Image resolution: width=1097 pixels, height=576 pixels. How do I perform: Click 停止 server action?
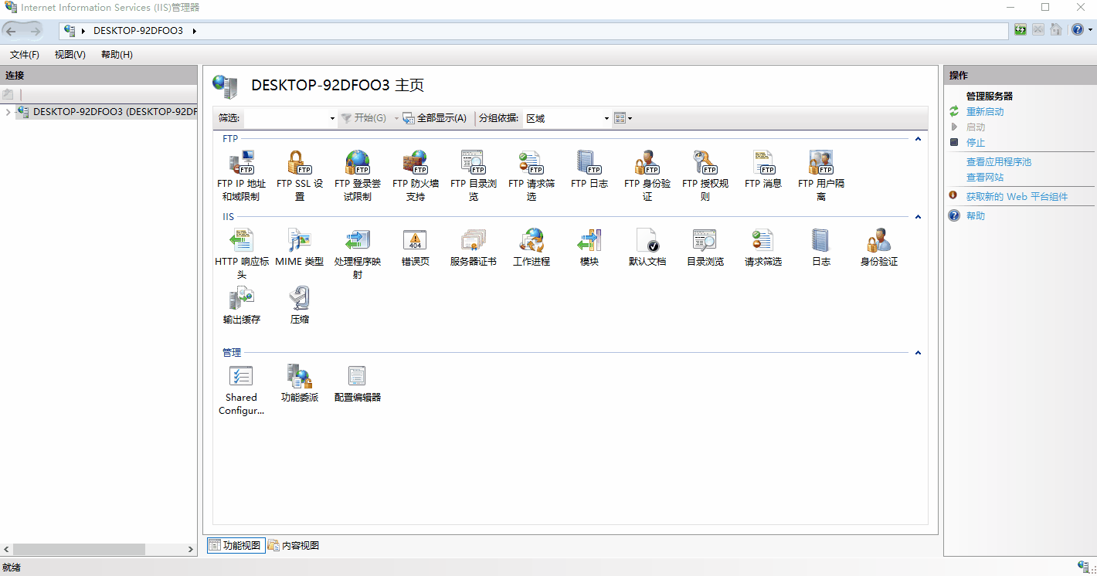click(976, 143)
